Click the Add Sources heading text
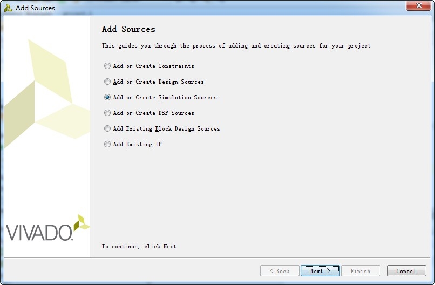Image resolution: width=435 pixels, height=285 pixels. (x=128, y=29)
